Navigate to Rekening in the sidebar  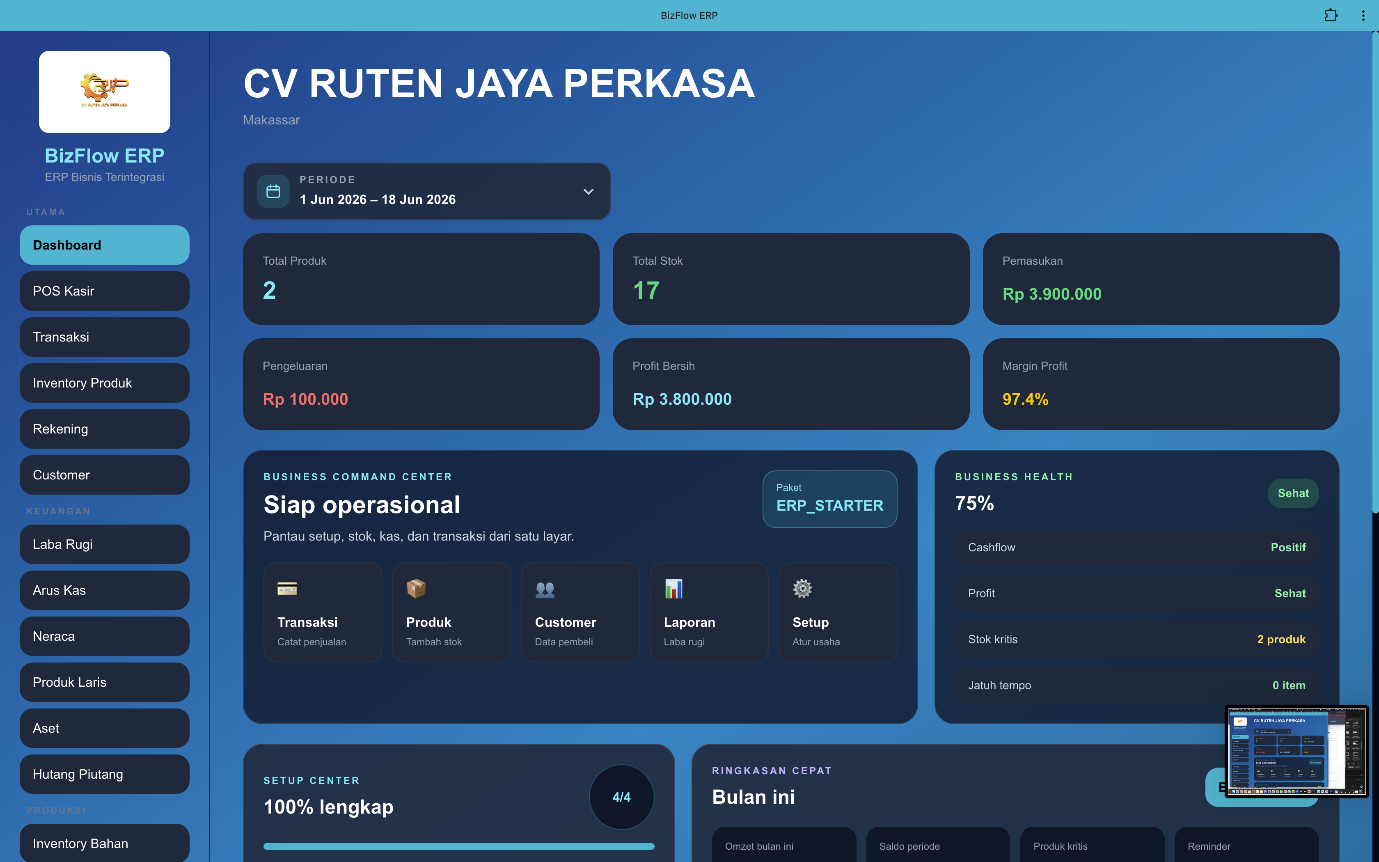pyautogui.click(x=104, y=429)
